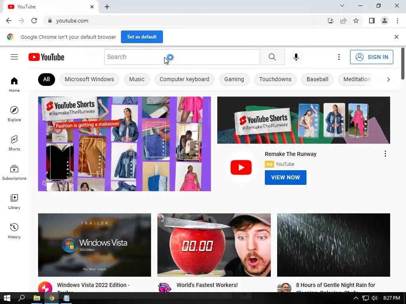Click the YouTube logo
Viewport: 406px width, 304px height.
coord(46,57)
